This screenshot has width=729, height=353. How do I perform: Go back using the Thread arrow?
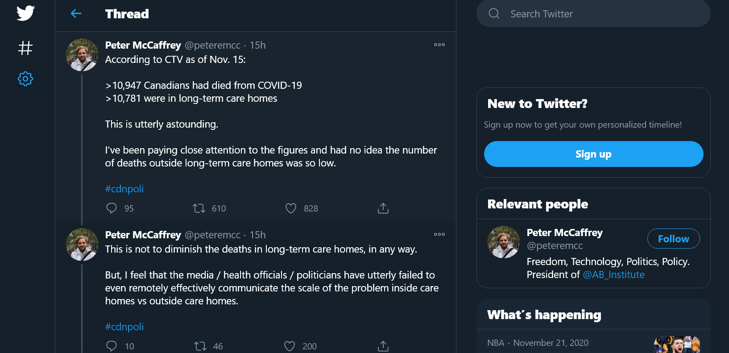pos(76,13)
